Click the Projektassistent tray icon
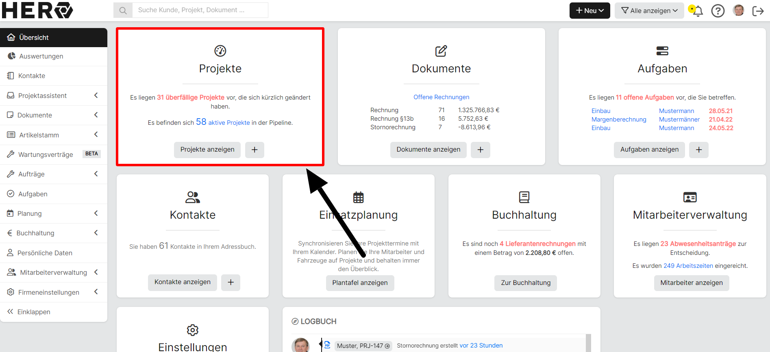The width and height of the screenshot is (770, 352). (11, 95)
